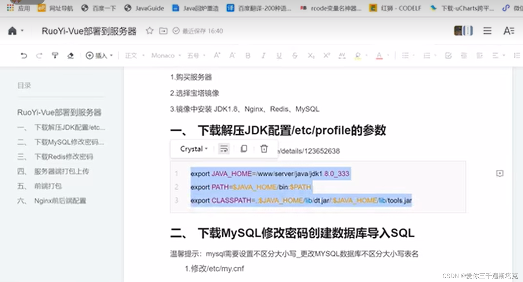Open the 下载-uCharts bookmark
Screen dimensions: 523x282
(462, 8)
